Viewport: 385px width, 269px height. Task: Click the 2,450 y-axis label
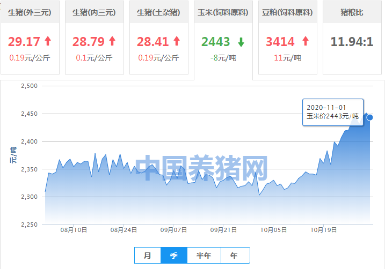tap(29, 114)
